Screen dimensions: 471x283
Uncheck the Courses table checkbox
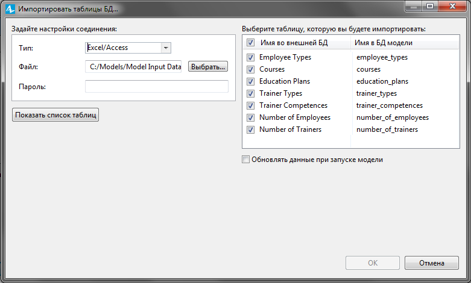point(250,69)
